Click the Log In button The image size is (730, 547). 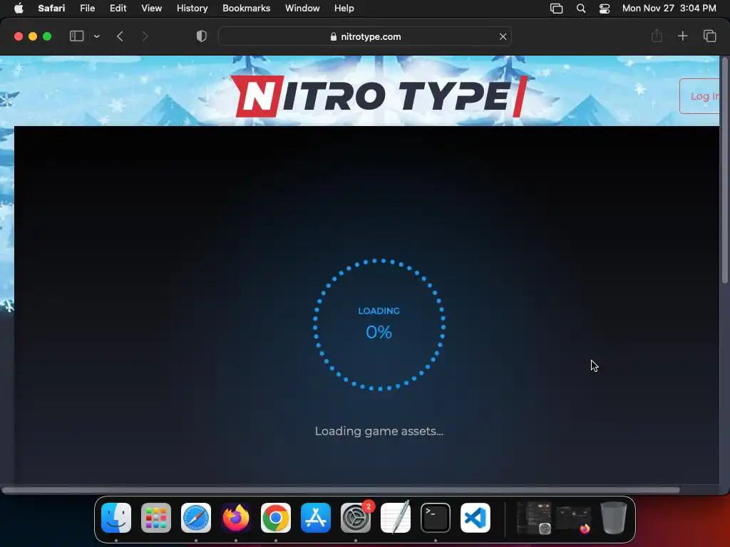700,96
